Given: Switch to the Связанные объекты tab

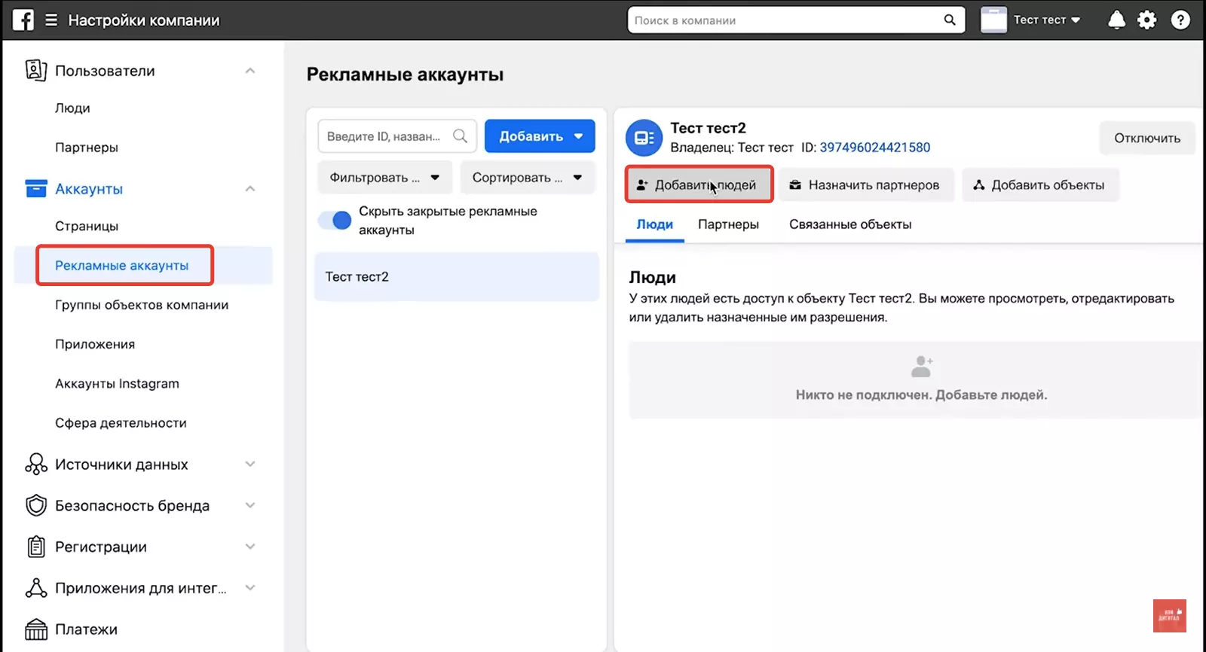Looking at the screenshot, I should point(850,224).
